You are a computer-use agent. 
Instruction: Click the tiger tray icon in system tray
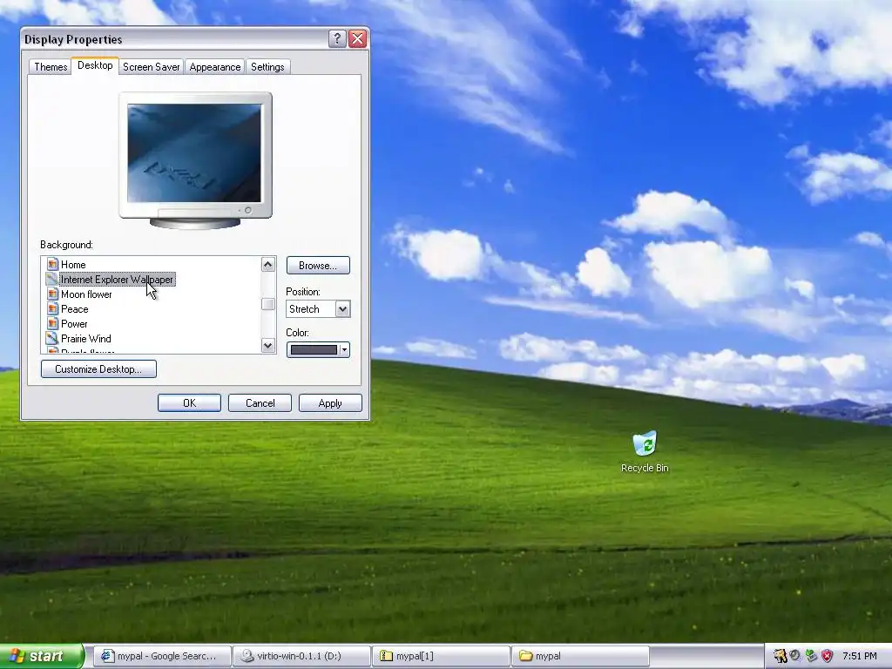point(780,656)
